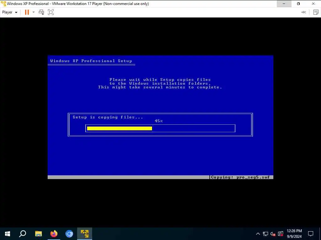
Task: Open the VMware message log icon
Action: coord(316,12)
